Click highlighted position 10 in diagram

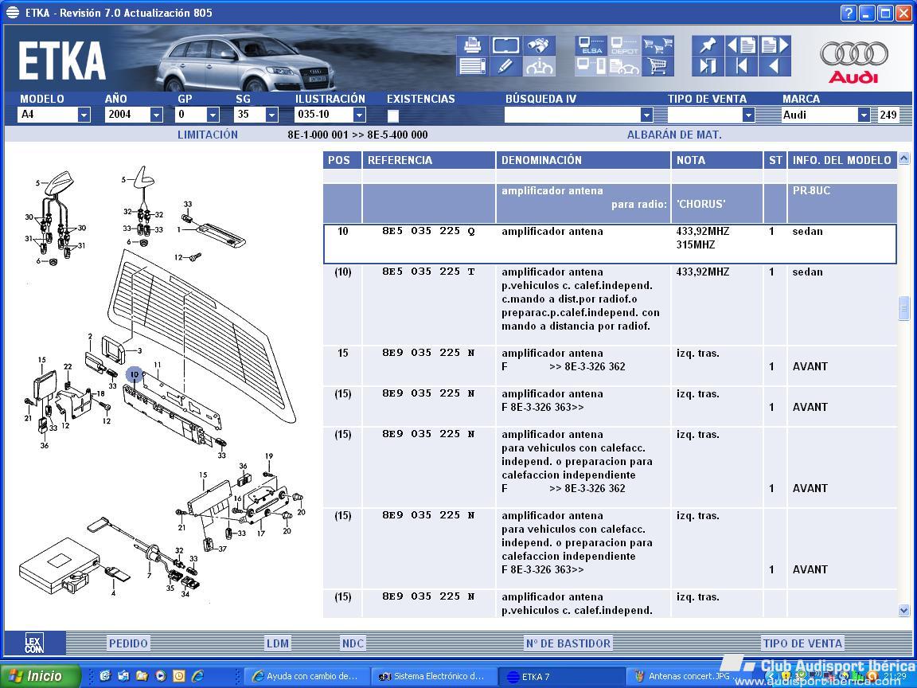(135, 374)
